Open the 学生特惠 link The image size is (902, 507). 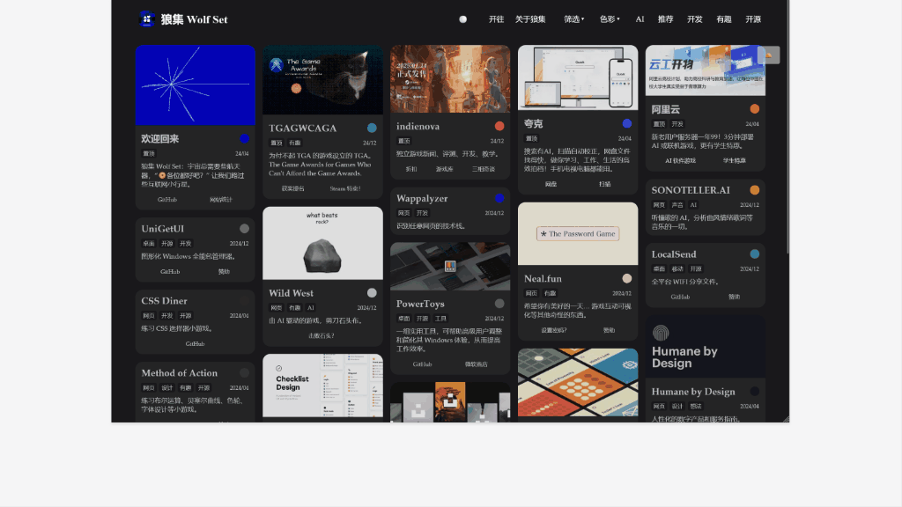coord(734,160)
